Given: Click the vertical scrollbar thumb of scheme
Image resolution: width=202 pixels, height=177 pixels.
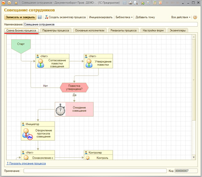Looking at the screenshot, I should [x=194, y=80].
